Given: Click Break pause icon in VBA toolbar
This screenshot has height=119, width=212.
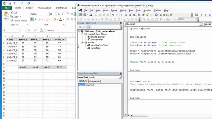Looking at the screenshot, I should coord(126,15).
